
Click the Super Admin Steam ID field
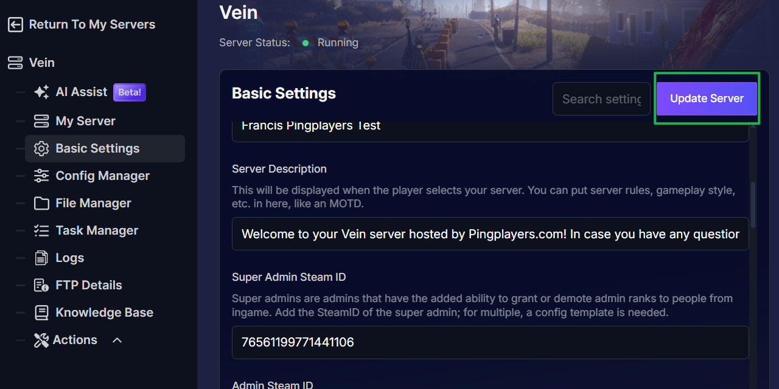pyautogui.click(x=490, y=342)
